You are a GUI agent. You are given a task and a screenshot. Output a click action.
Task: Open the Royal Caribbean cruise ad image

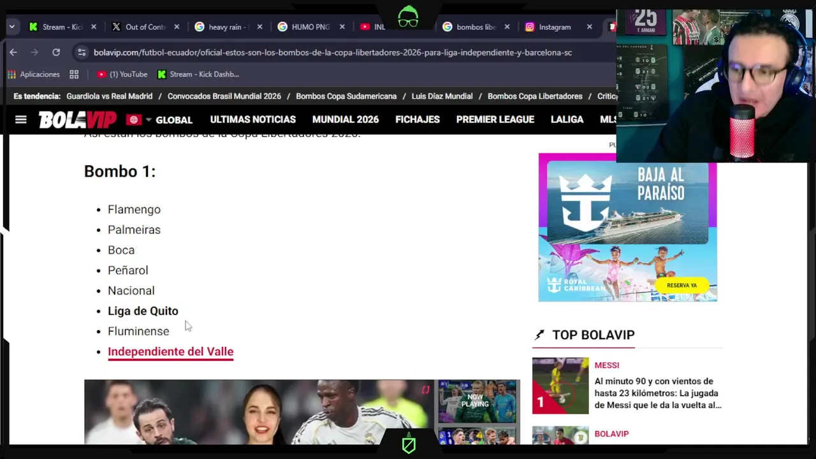tap(627, 226)
